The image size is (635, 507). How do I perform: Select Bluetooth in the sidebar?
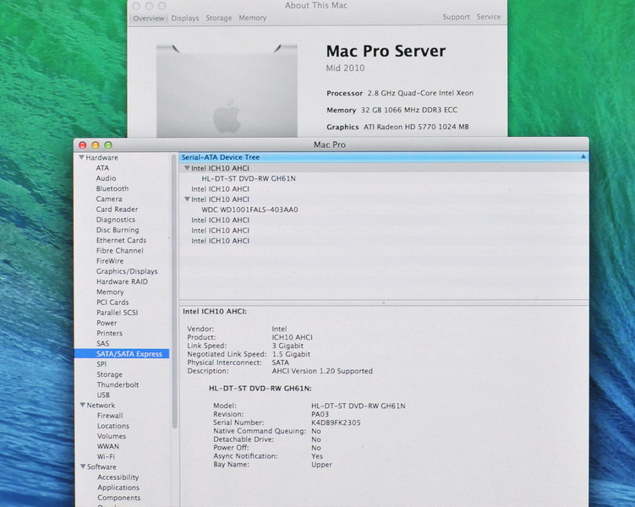click(x=112, y=188)
